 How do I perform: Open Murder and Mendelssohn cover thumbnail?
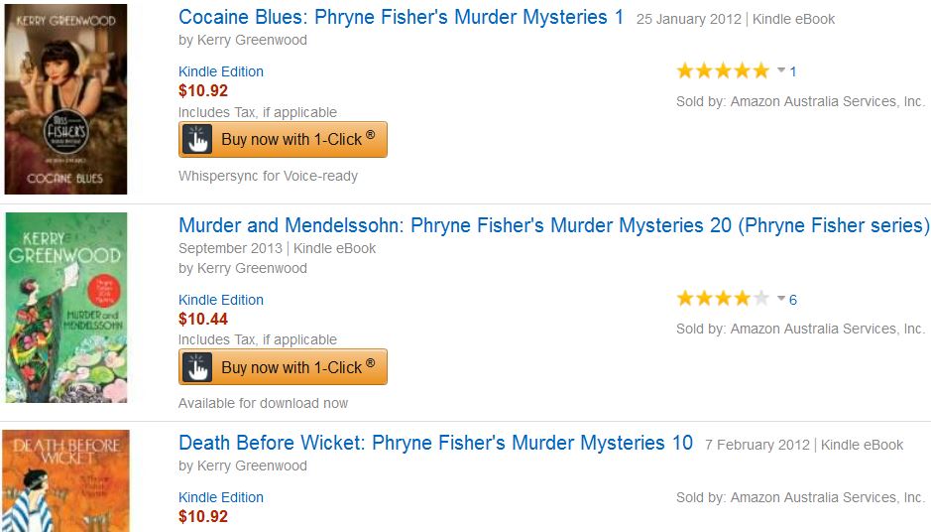65,307
